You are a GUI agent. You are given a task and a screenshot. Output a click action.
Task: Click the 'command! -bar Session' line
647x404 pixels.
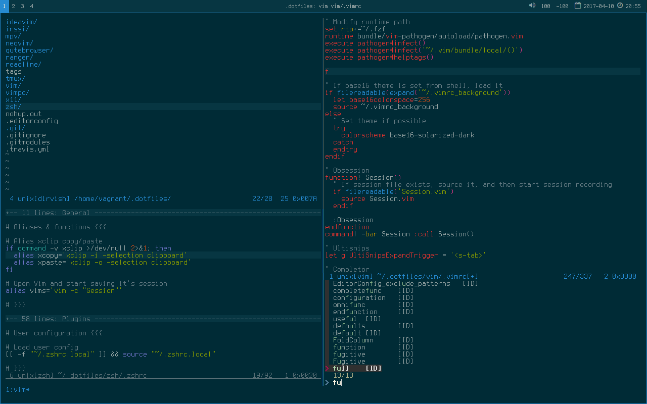point(399,234)
